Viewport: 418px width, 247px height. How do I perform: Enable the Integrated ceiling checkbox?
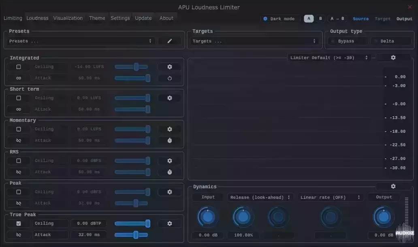[18, 67]
